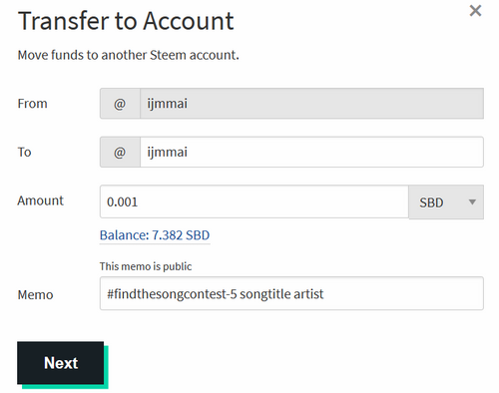Click the Amount label

pos(40,200)
